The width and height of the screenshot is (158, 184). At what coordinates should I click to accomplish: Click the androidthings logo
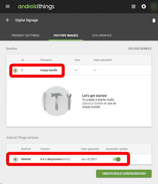coord(36,7)
